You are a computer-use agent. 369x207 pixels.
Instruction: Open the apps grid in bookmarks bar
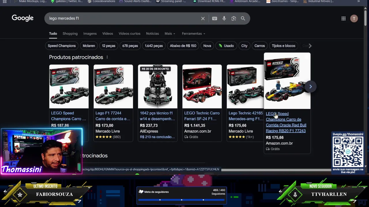[5, 1]
